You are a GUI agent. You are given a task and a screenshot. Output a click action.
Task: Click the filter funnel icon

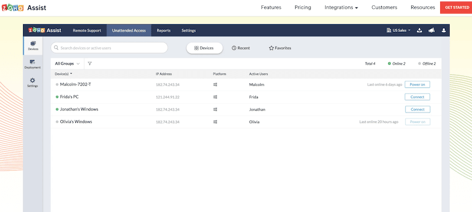coord(90,64)
